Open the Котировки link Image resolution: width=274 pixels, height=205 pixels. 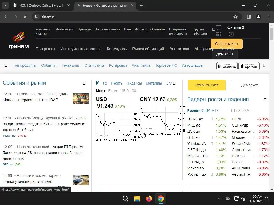click(118, 66)
